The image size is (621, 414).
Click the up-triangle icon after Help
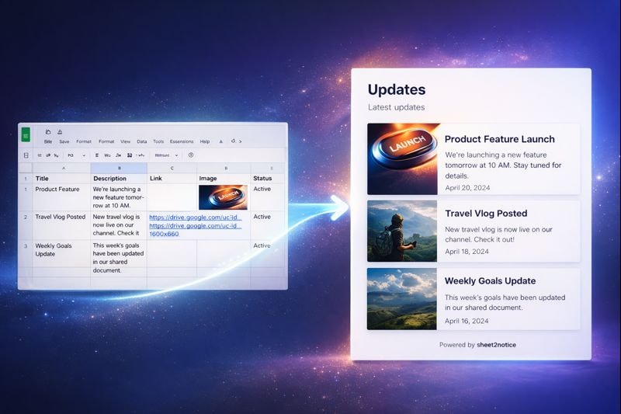point(221,141)
